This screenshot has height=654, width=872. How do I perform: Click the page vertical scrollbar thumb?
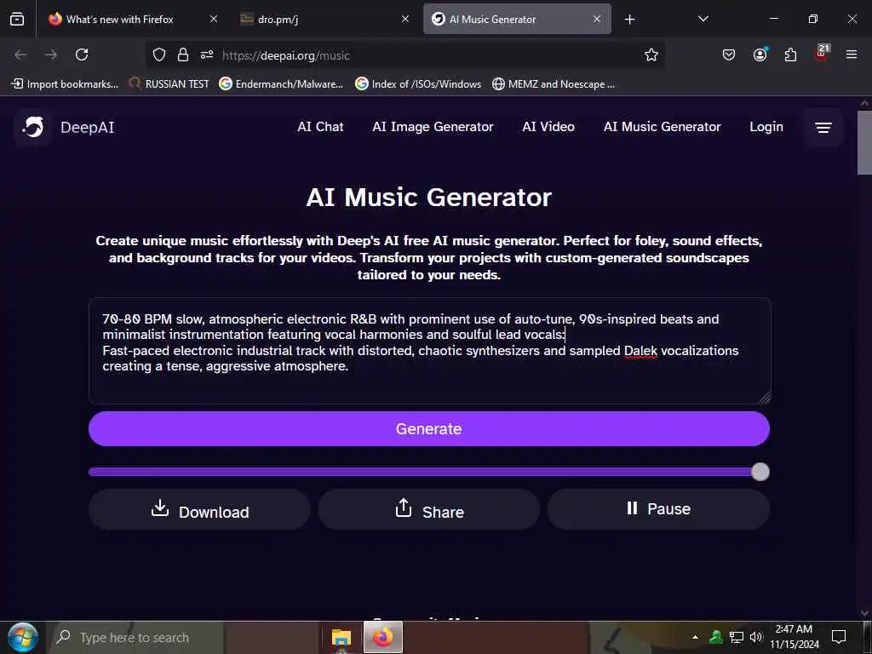[864, 143]
